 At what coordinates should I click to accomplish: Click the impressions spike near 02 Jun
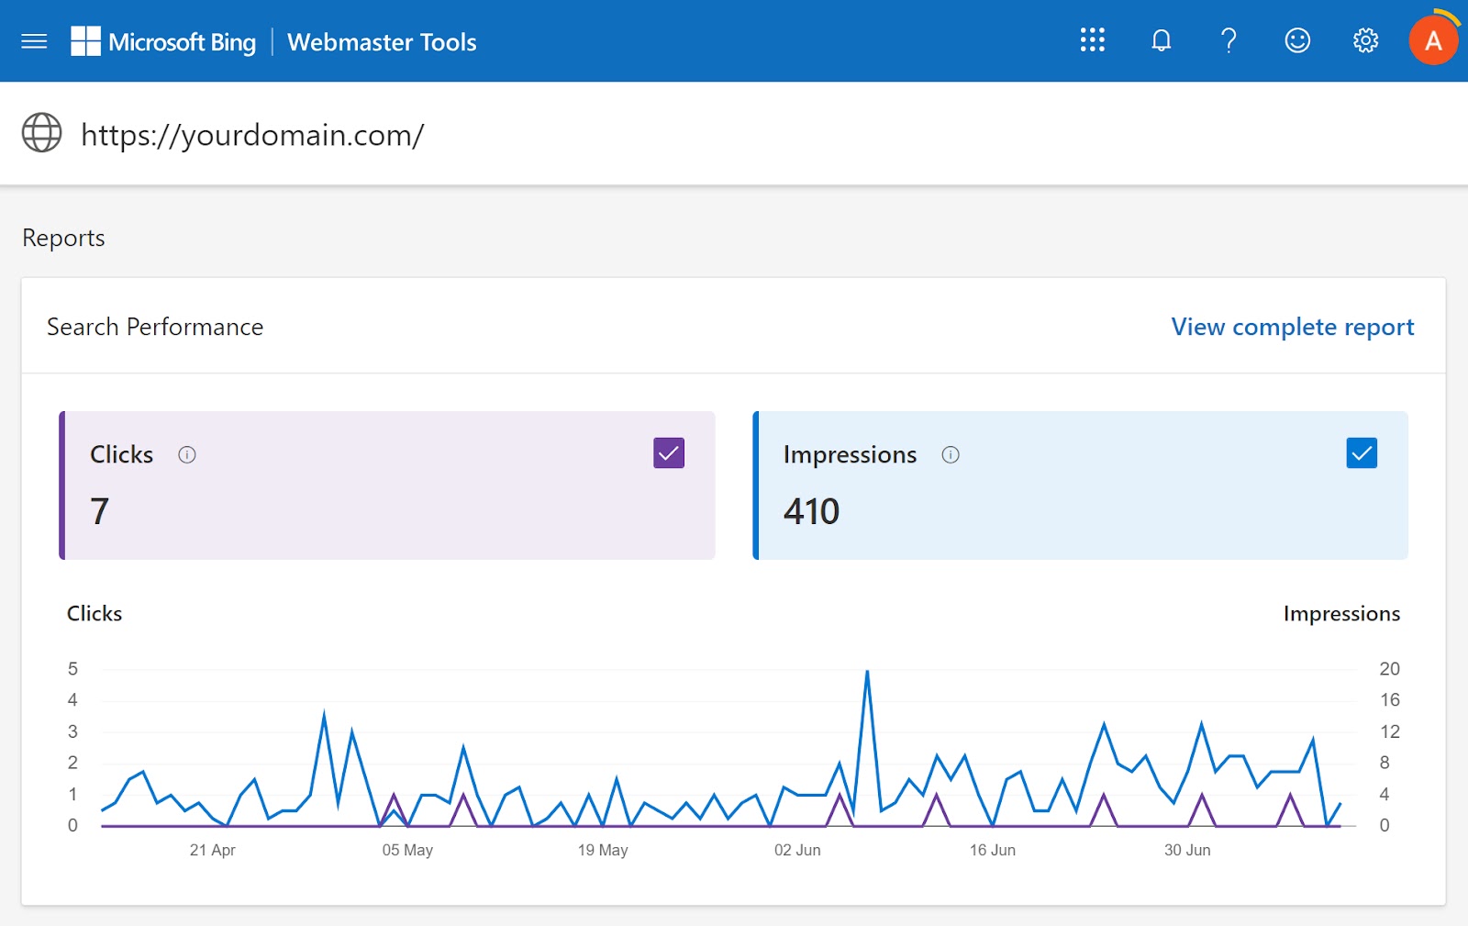(867, 672)
